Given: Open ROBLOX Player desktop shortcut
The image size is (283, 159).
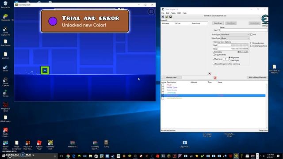Looking at the screenshot, I should coord(39,145).
